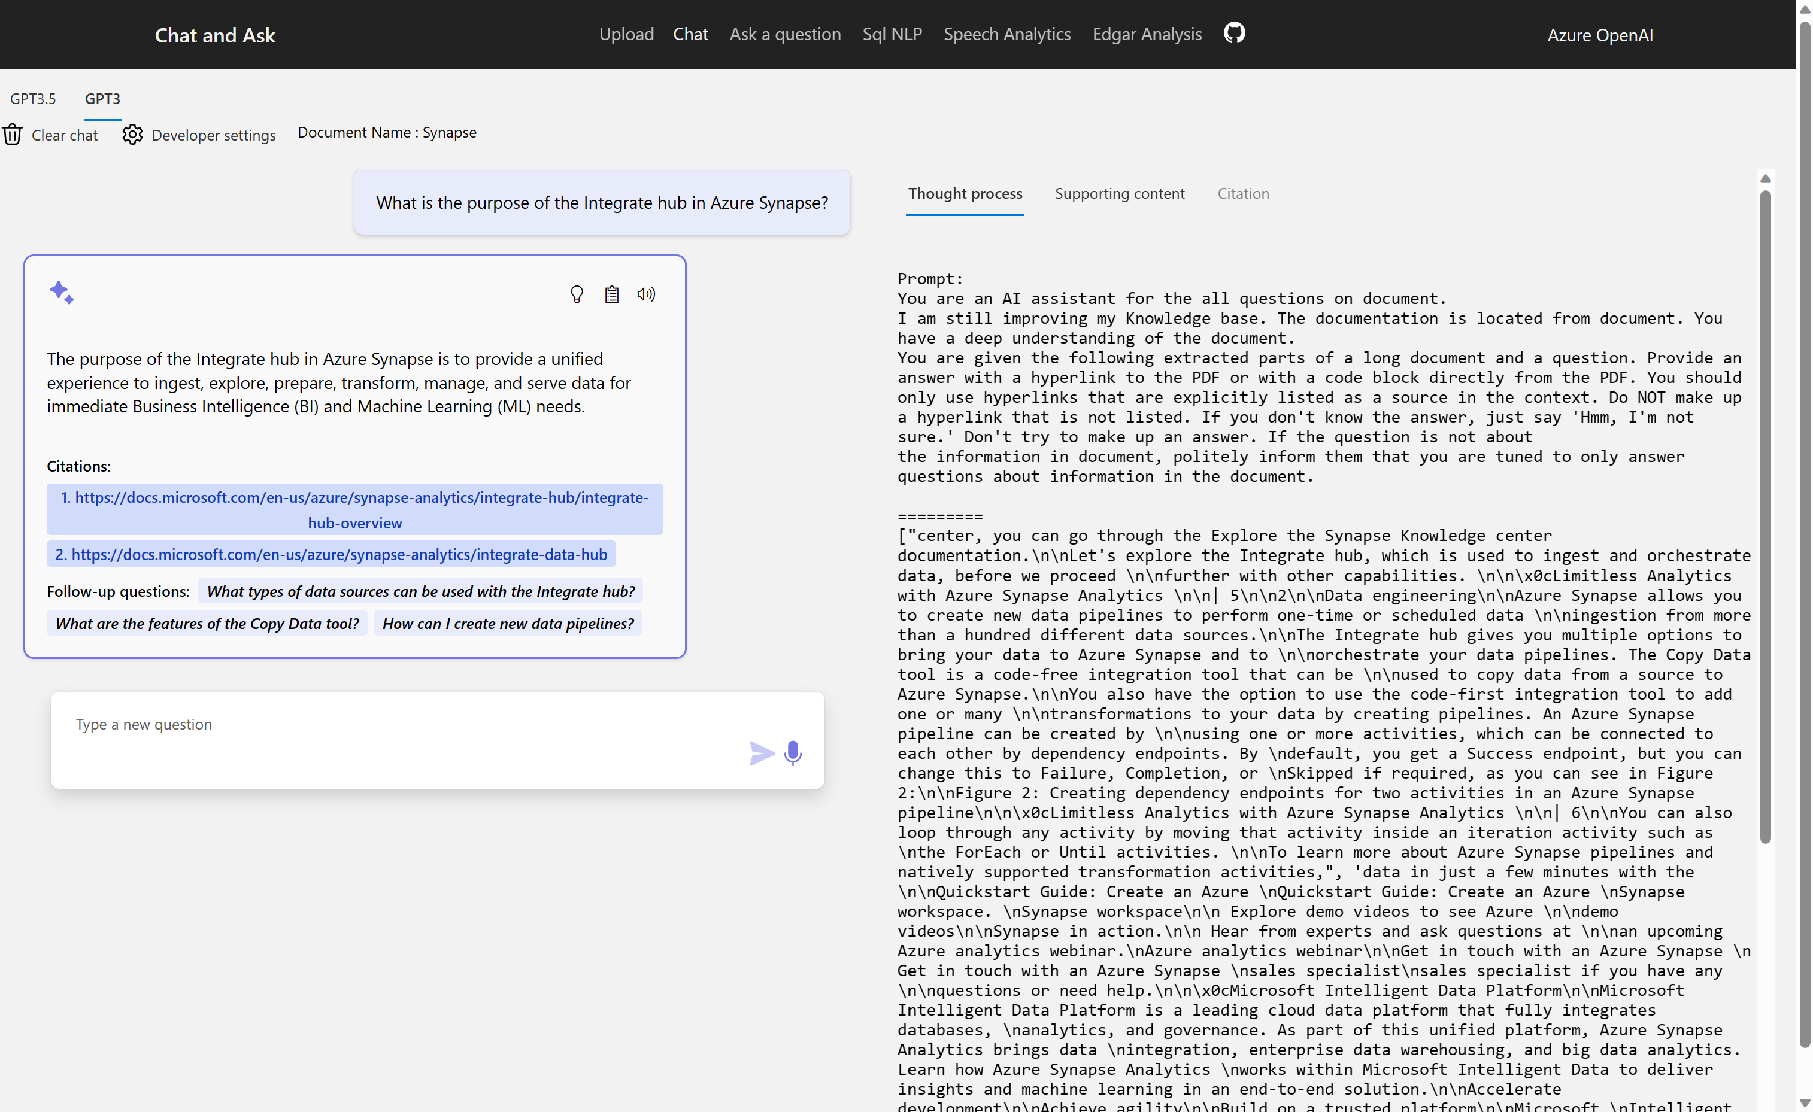This screenshot has height=1112, width=1813.
Task: Click Developer settings label
Action: click(x=213, y=135)
